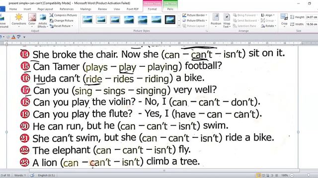Click the Words: 1 count in status bar

click(20, 176)
